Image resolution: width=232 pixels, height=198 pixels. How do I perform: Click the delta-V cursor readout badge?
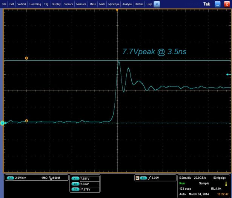tap(75, 189)
